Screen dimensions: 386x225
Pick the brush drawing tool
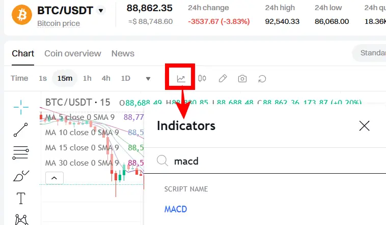21,176
